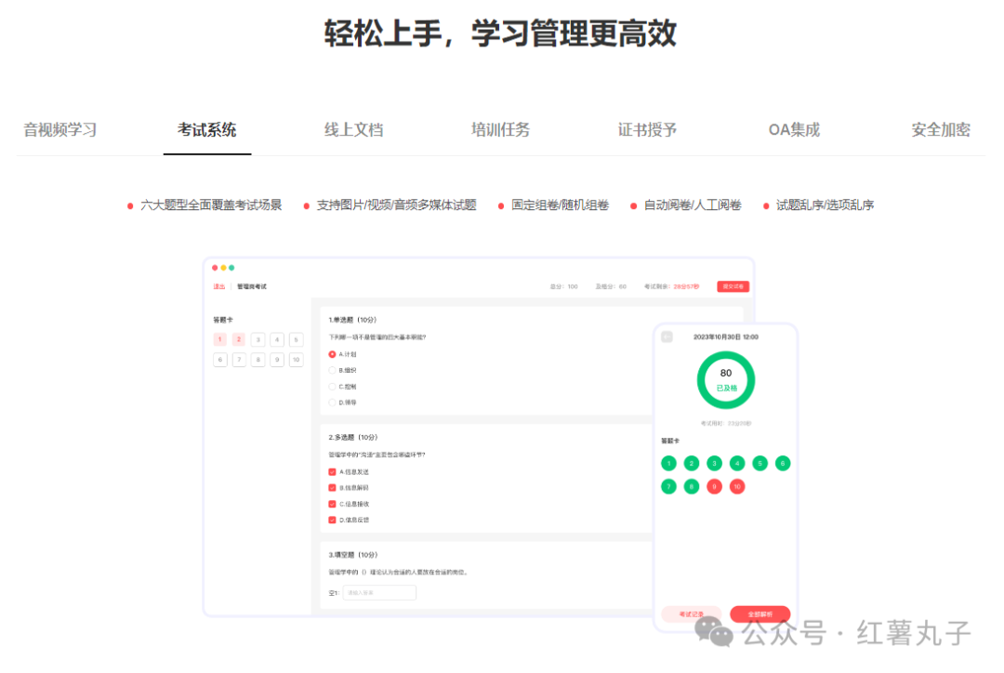Jump to question 10 on desktop answer card

pos(296,359)
